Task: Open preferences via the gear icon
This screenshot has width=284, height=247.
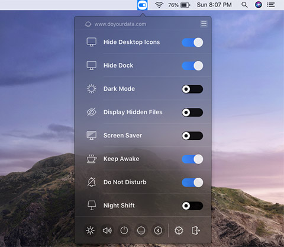Action: point(179,230)
